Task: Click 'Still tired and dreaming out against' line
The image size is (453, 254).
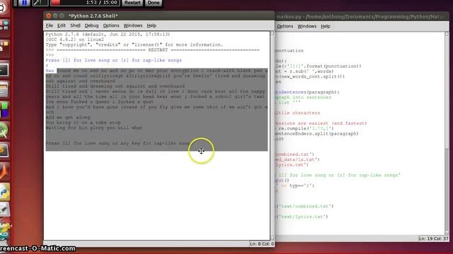Action: [115, 86]
